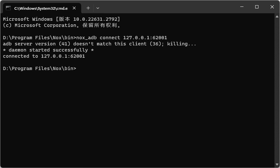Click the cmd icon in the tab
The image size is (280, 168).
8,8
